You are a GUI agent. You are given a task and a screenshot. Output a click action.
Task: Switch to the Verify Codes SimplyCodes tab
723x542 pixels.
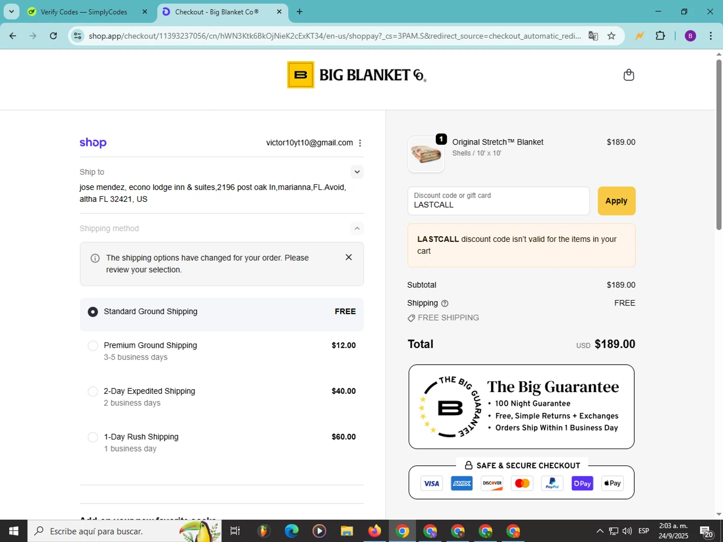tap(83, 12)
